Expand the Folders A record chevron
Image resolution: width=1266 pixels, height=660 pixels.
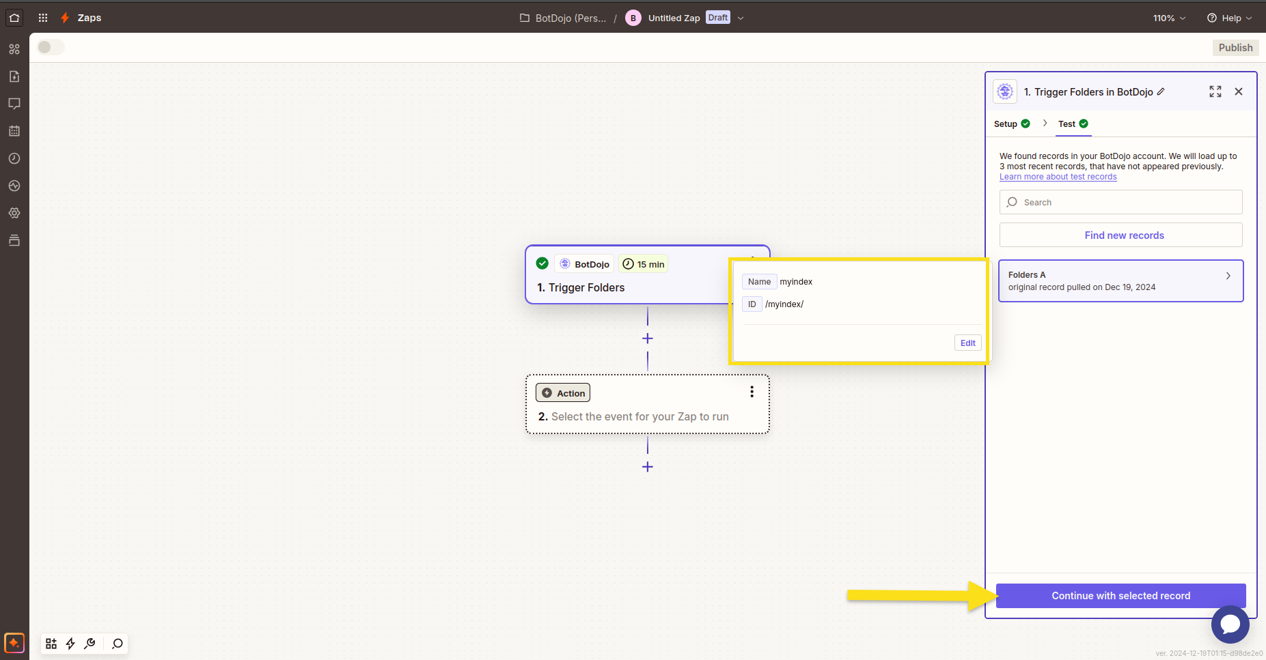point(1228,276)
